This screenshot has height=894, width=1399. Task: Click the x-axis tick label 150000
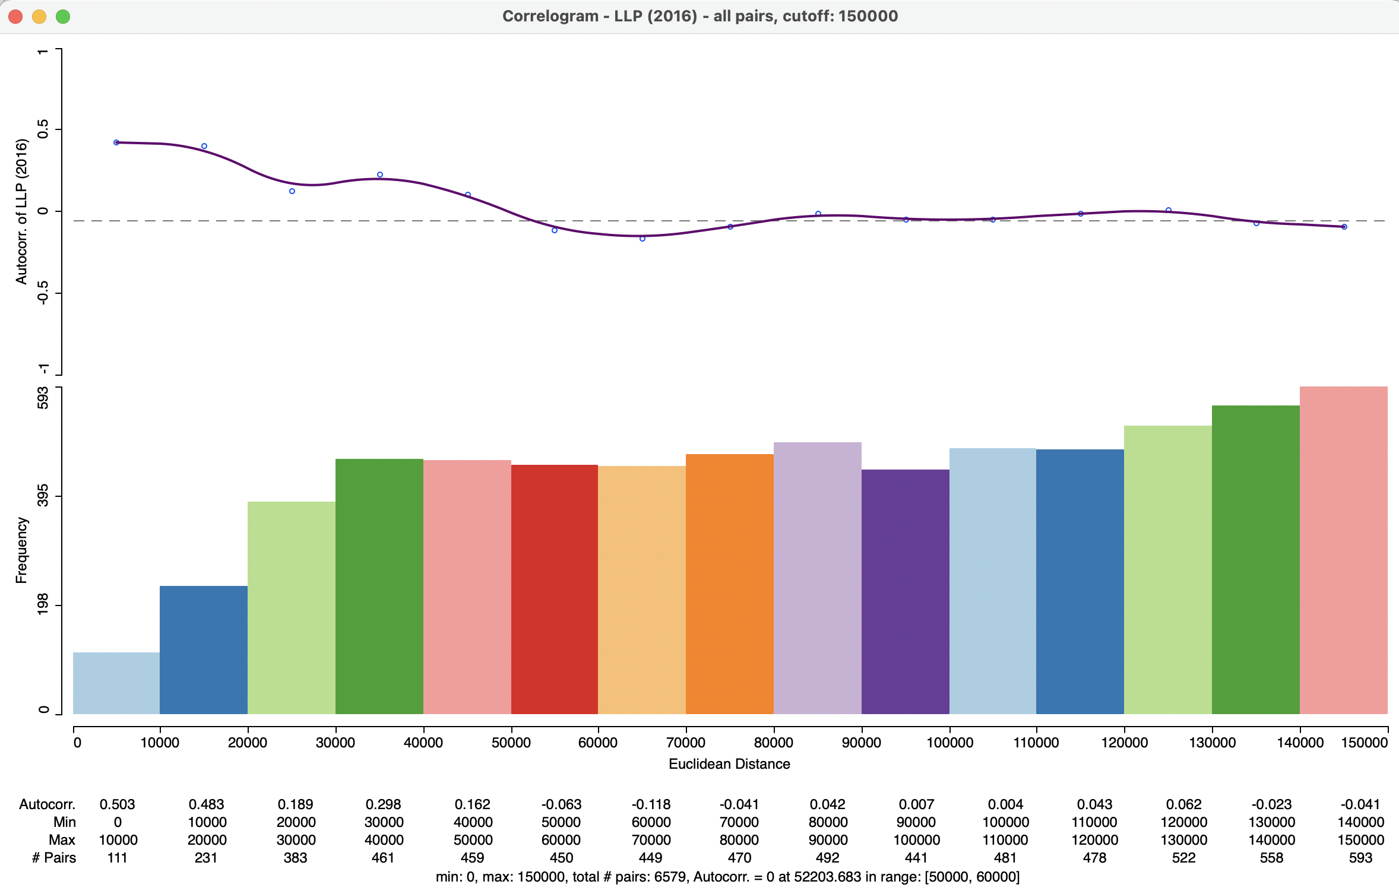1365,743
